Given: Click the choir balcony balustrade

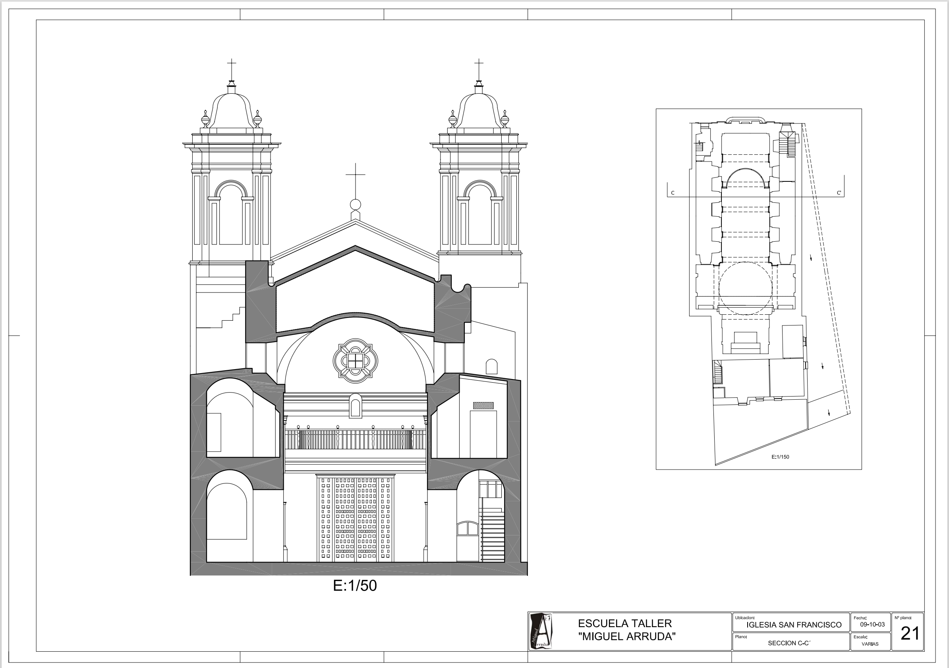Looking at the screenshot, I should (x=355, y=439).
